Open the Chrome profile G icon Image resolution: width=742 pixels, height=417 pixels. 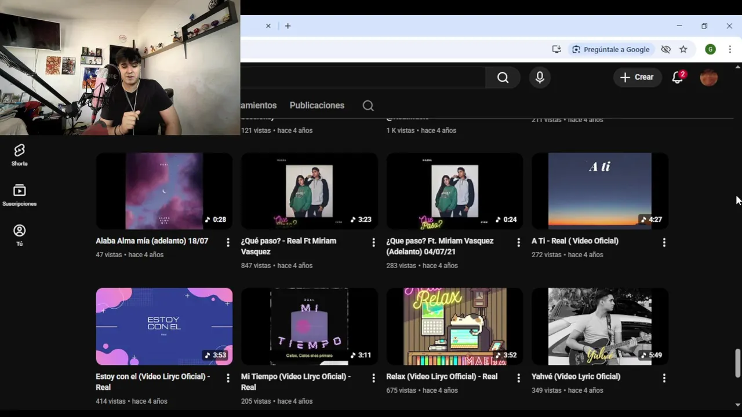pos(710,49)
